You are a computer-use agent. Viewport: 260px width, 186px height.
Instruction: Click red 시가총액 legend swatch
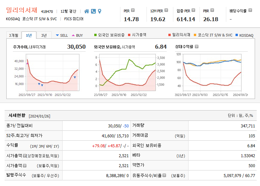point(129,35)
